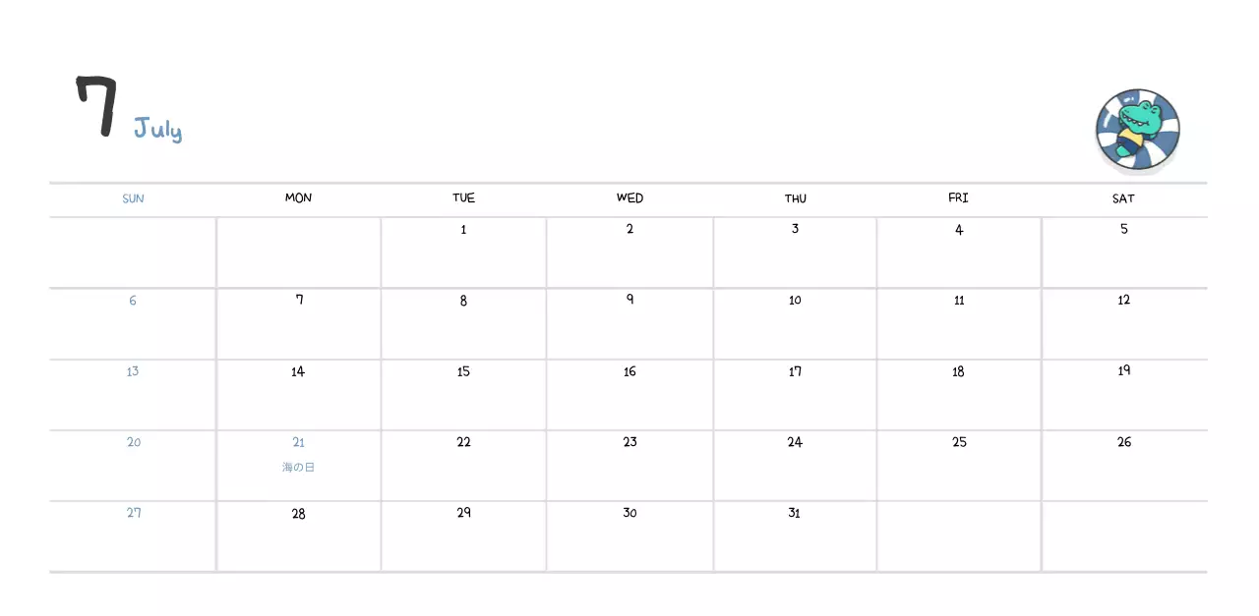Click the large 7 month number

pos(97,106)
